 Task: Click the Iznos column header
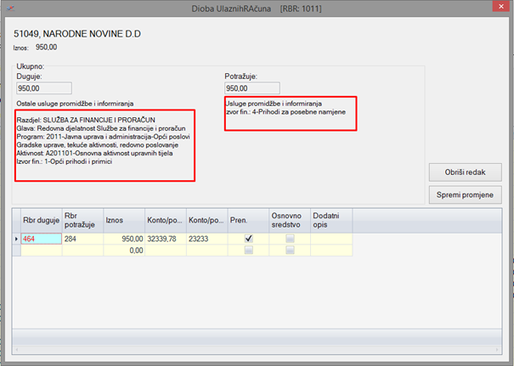point(123,221)
